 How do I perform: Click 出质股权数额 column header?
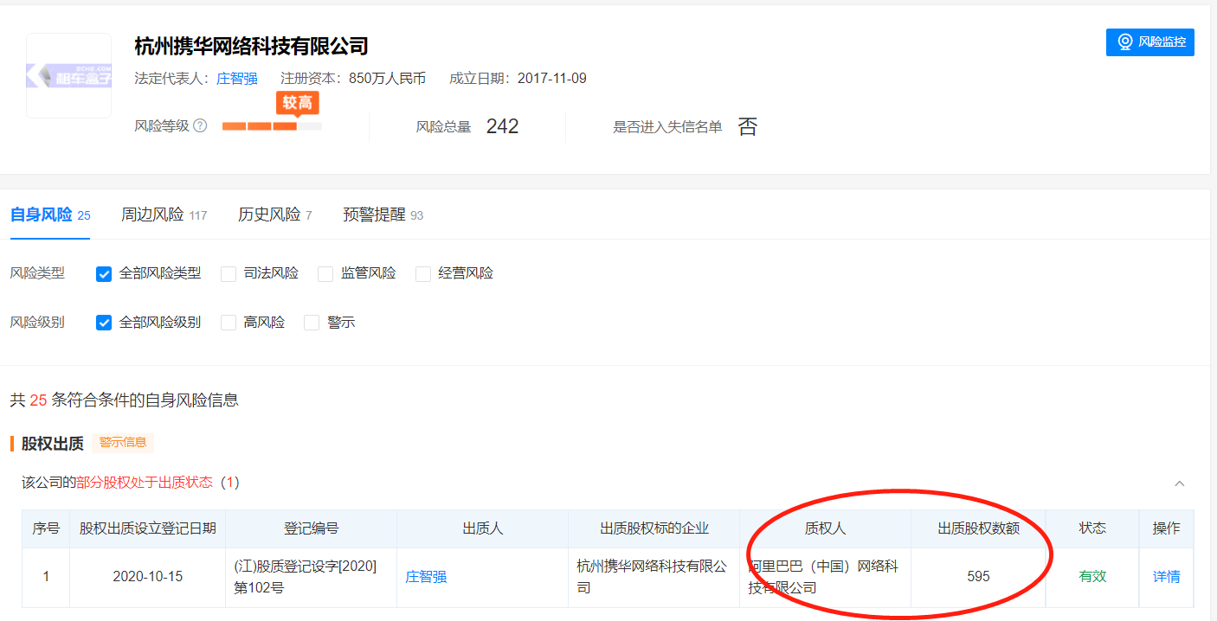978,528
